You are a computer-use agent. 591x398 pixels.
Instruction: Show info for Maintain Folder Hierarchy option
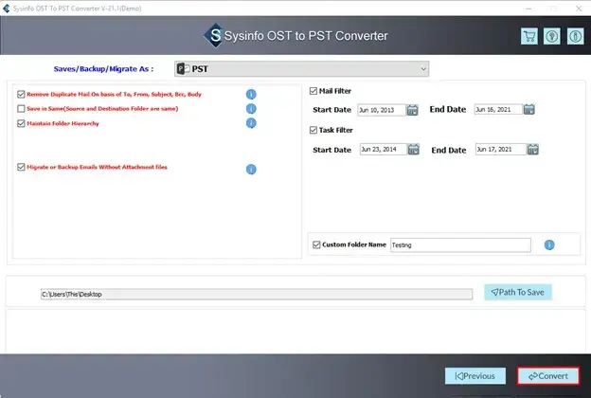click(251, 123)
